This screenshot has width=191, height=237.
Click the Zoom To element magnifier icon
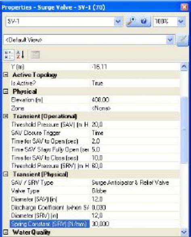click(x=132, y=21)
